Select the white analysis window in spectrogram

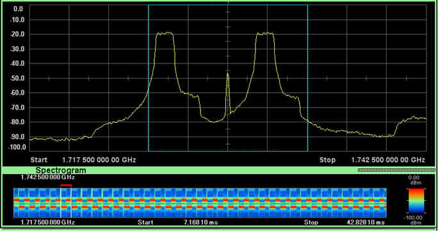[66, 203]
